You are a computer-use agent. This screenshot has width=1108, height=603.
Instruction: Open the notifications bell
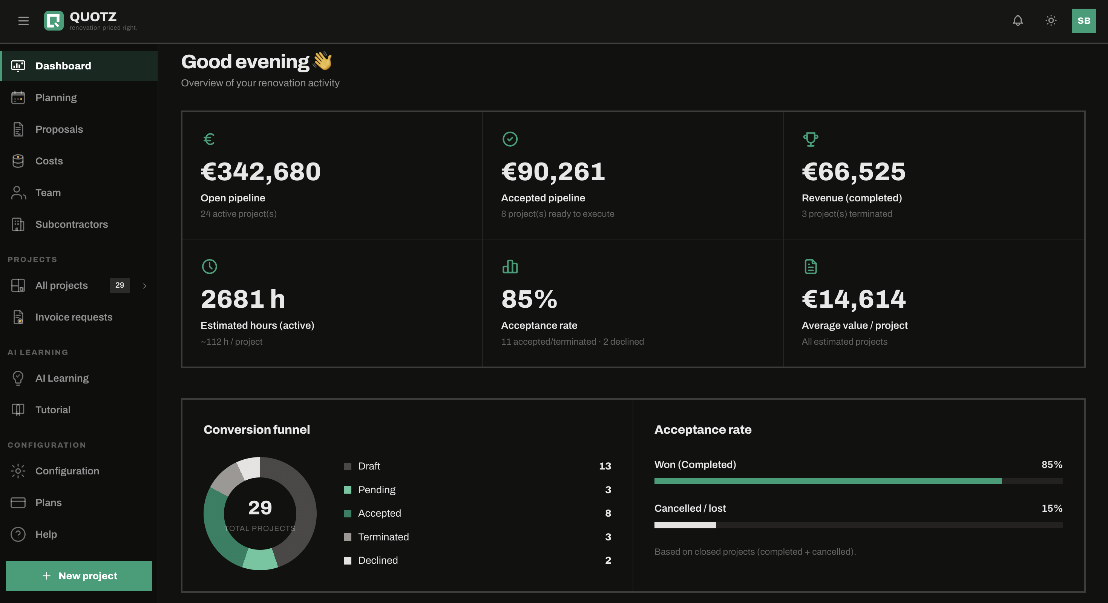(1018, 20)
